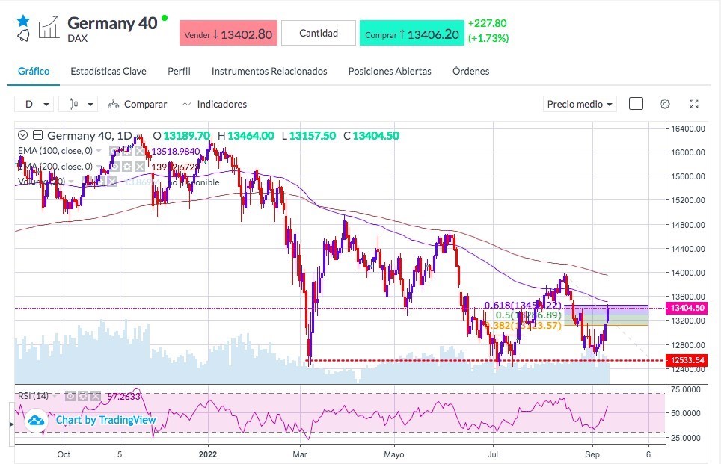Open the EMA (200, close, 0) dropdown arrow
The height and width of the screenshot is (464, 721).
(99, 167)
